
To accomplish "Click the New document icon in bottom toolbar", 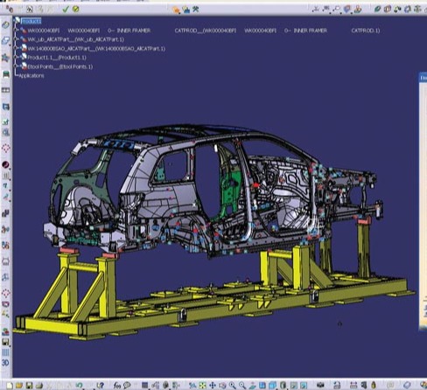I will point(10,386).
